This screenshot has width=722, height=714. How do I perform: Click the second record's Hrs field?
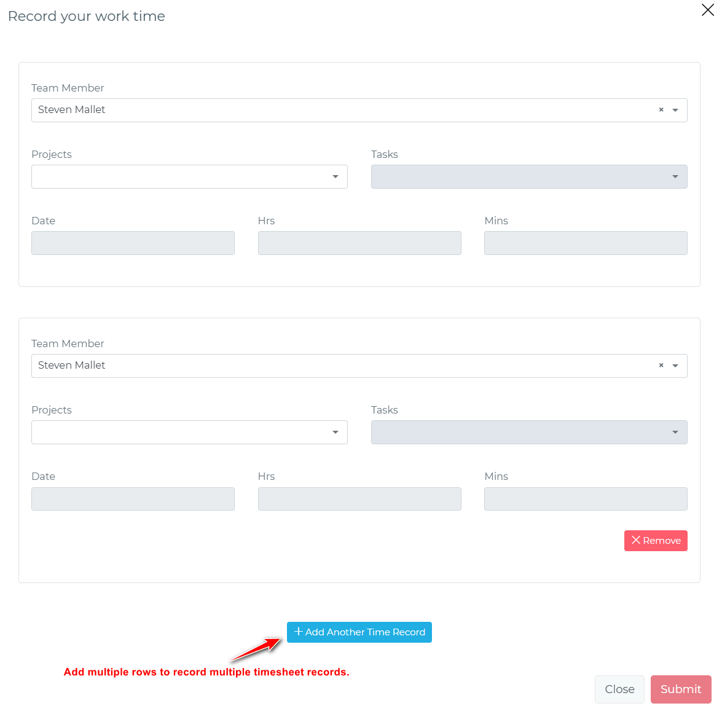click(359, 499)
